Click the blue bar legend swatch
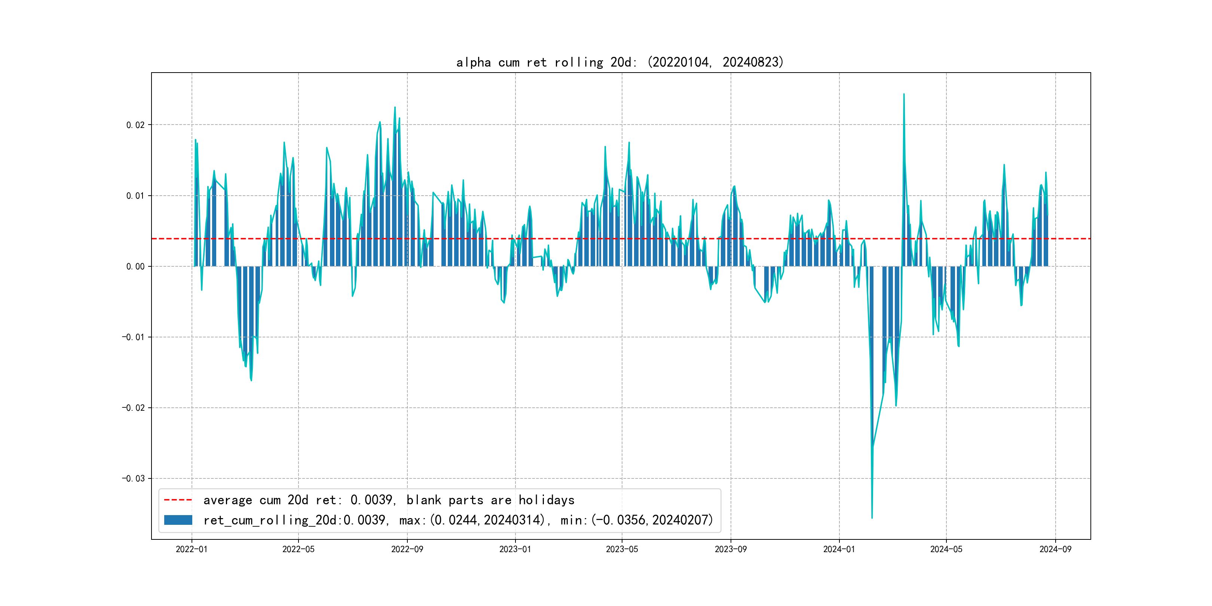 178,520
